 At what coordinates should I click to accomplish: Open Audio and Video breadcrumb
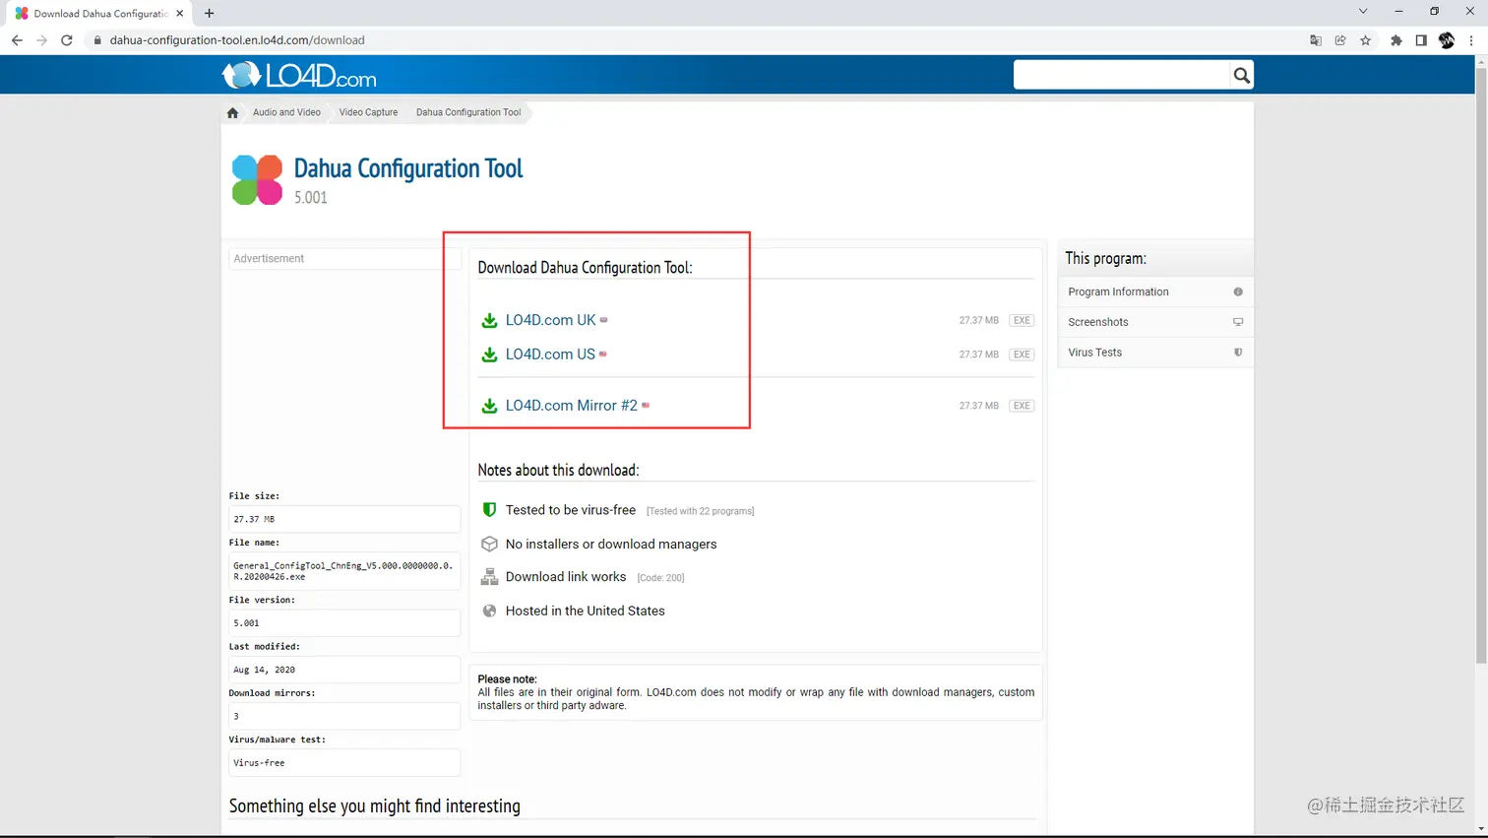[286, 112]
